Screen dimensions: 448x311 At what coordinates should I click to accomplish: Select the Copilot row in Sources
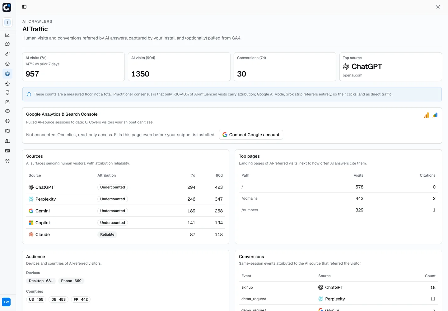coord(126,223)
